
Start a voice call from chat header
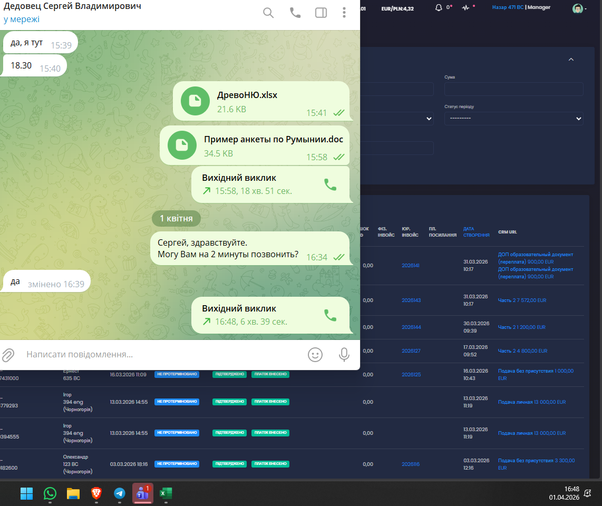pyautogui.click(x=295, y=13)
